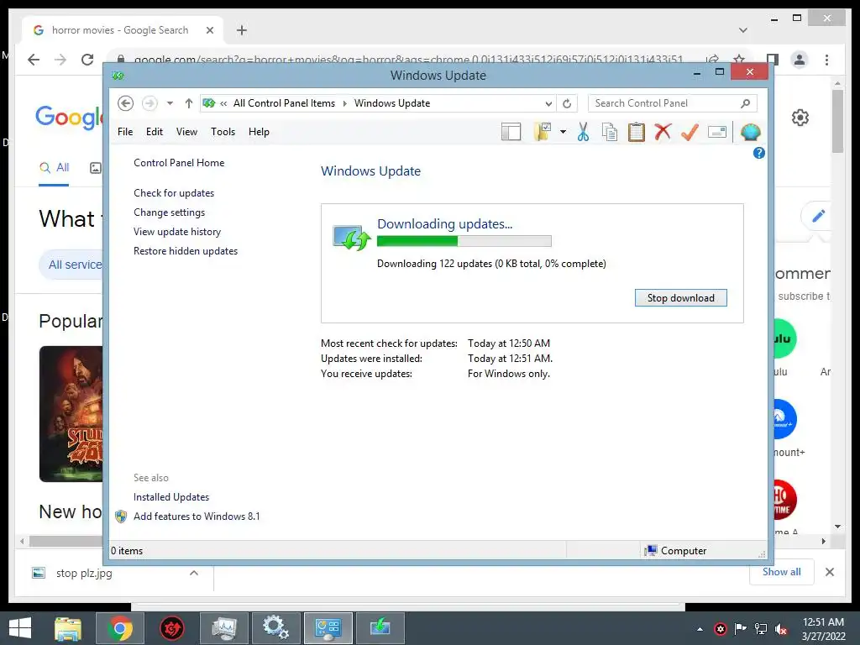Open File Explorer from taskbar
This screenshot has width=860, height=645.
[68, 628]
